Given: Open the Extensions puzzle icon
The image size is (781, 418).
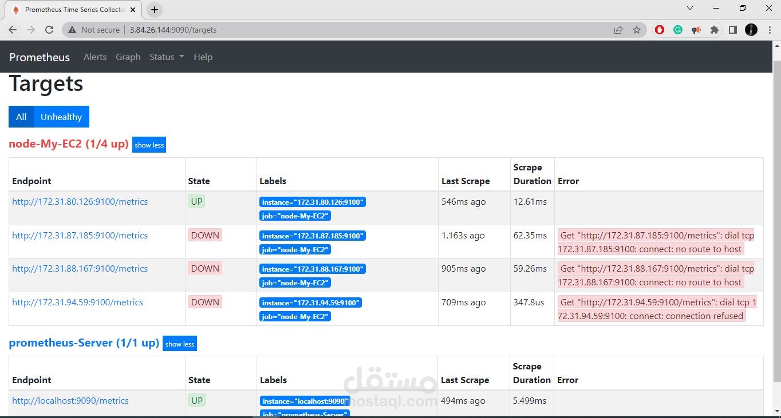Looking at the screenshot, I should tap(715, 30).
